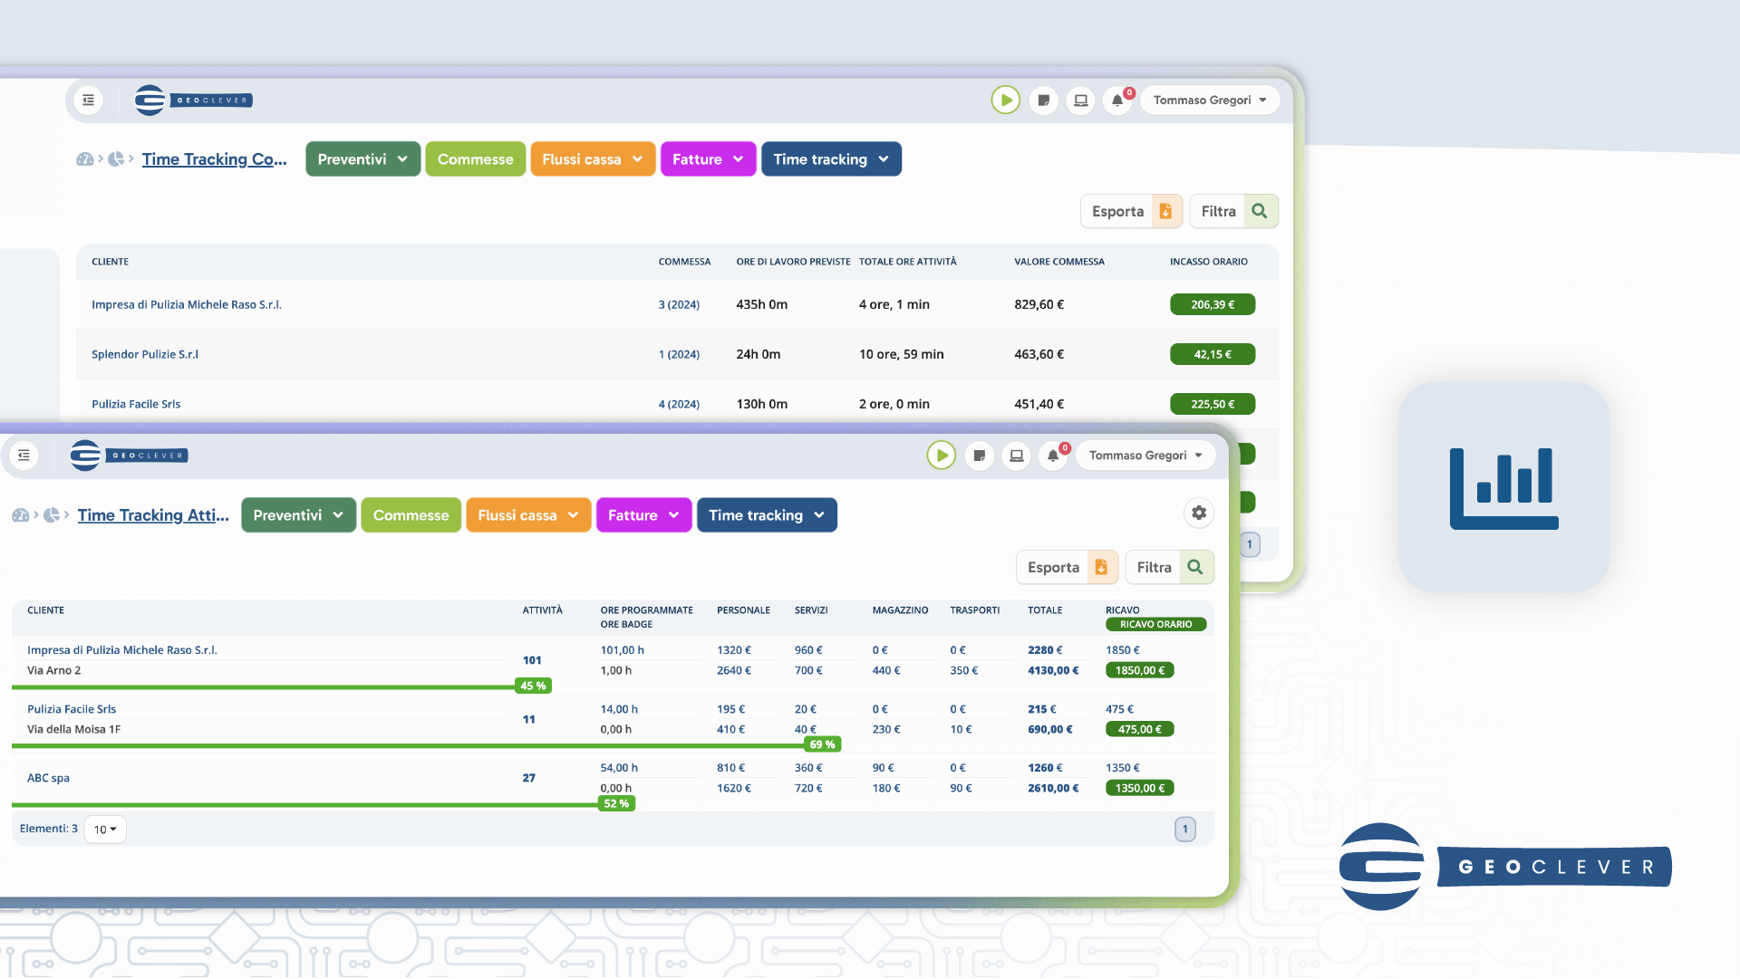Click pie chart breadcrumb icon in front window
Image resolution: width=1740 pixels, height=979 pixels.
coord(52,515)
